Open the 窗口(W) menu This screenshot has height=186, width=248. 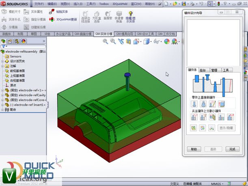coord(136,4)
